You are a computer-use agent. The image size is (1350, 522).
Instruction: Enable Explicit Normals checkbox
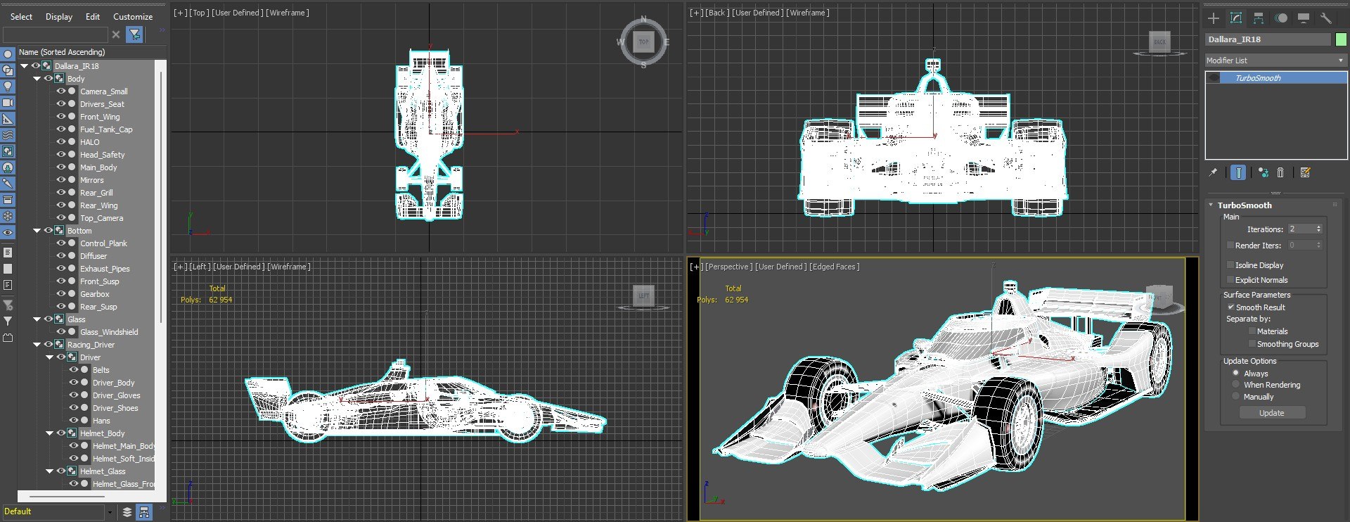[1230, 280]
